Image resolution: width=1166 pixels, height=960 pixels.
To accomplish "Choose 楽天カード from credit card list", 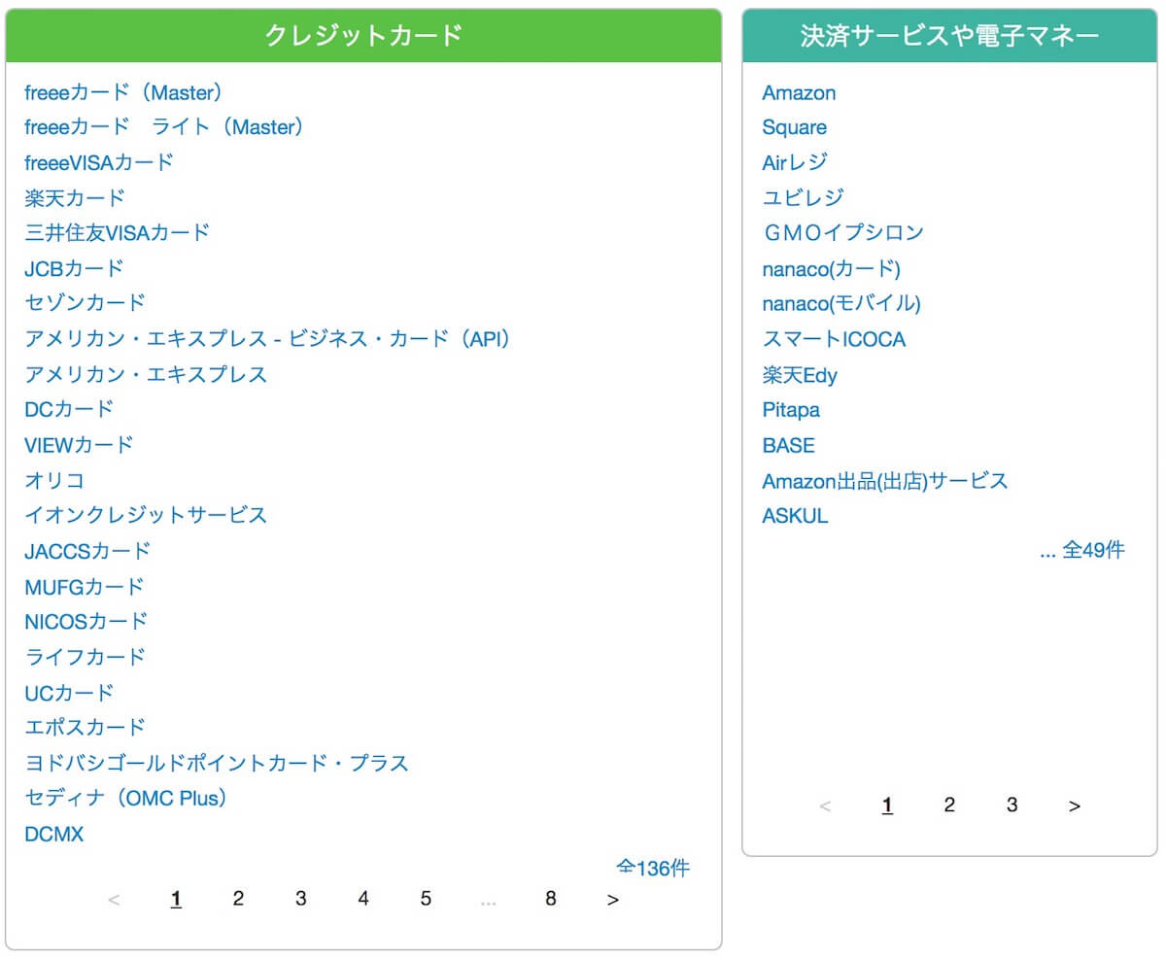I will [x=75, y=198].
